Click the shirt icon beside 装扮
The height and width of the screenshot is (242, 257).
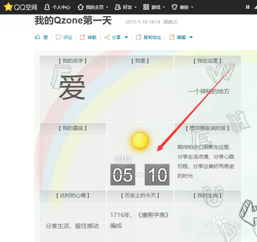pyautogui.click(x=175, y=7)
